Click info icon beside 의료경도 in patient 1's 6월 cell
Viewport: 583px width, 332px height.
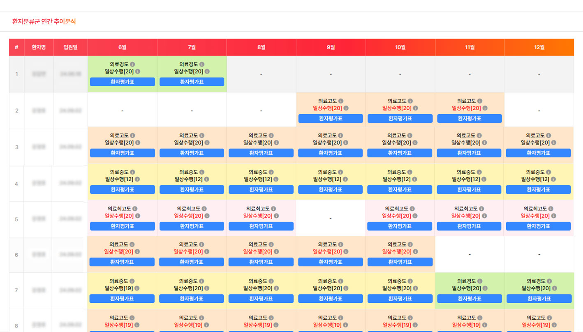132,65
